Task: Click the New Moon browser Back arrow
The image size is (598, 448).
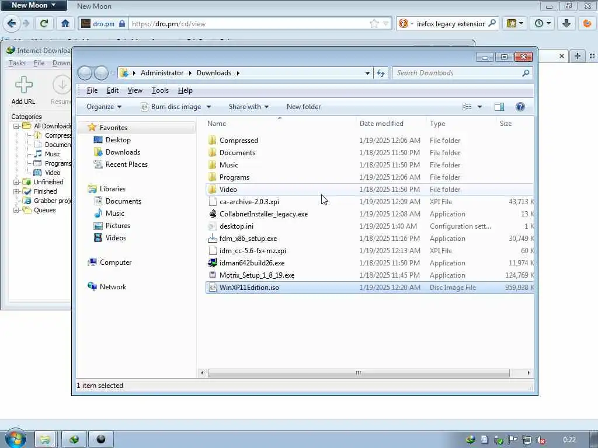Action: [x=12, y=23]
